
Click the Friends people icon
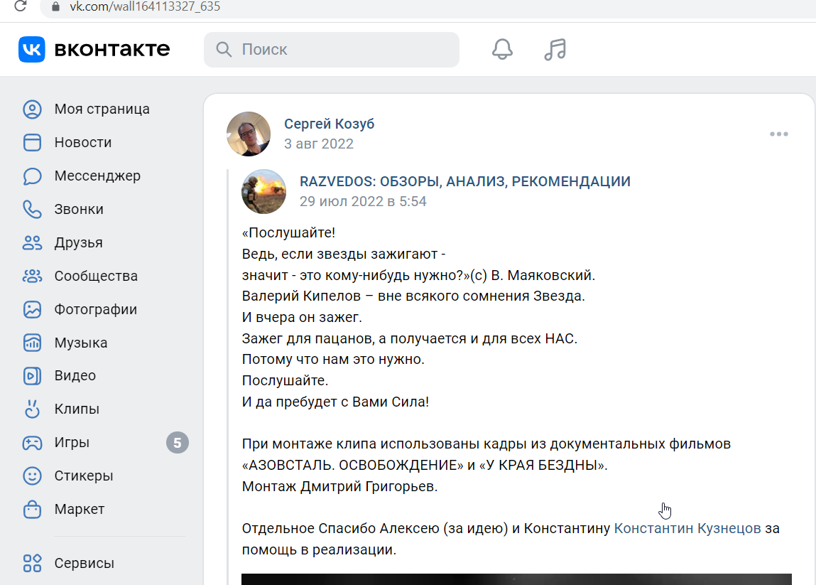click(x=32, y=243)
